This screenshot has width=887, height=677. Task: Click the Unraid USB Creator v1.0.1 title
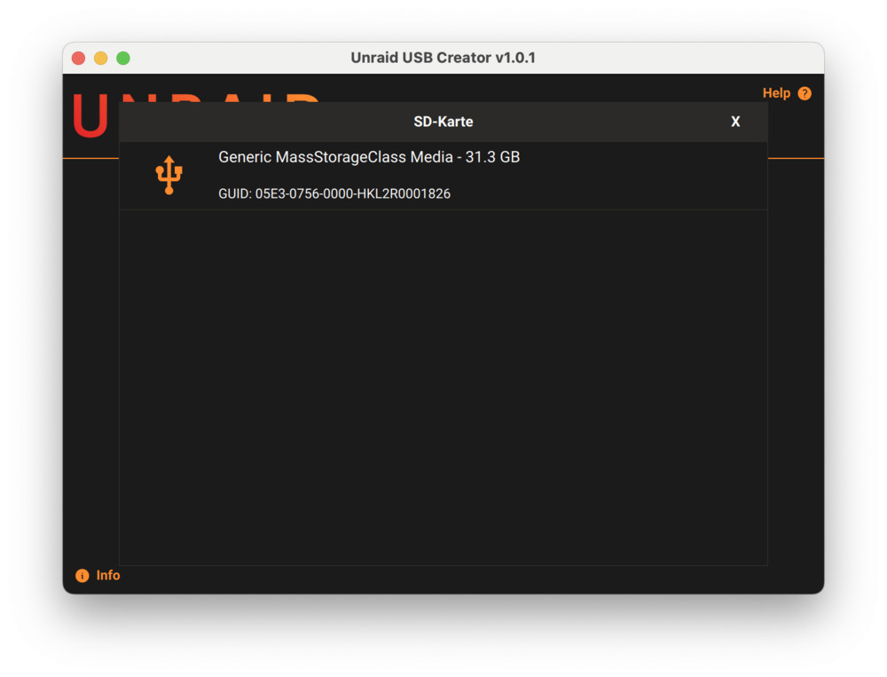(443, 58)
